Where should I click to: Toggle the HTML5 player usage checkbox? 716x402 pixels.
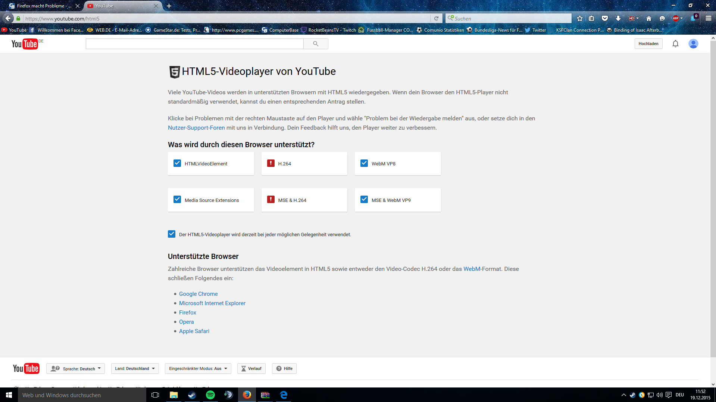coord(172,234)
